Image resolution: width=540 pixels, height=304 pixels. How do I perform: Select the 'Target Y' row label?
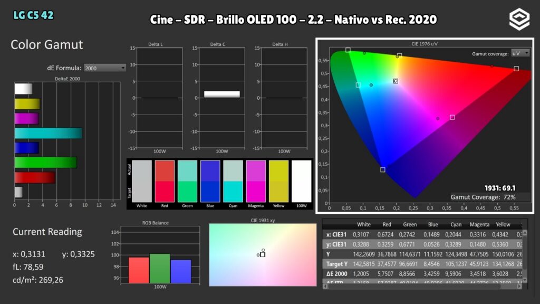click(x=337, y=264)
